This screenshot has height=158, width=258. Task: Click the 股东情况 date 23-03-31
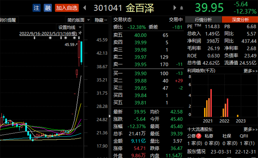221,152
